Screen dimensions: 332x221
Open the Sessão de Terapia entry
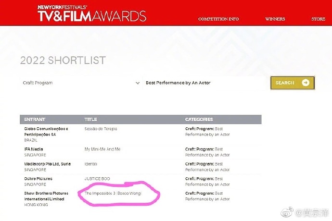click(x=101, y=129)
